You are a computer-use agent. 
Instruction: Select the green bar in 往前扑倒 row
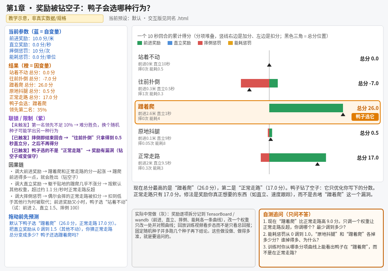(x=274, y=83)
